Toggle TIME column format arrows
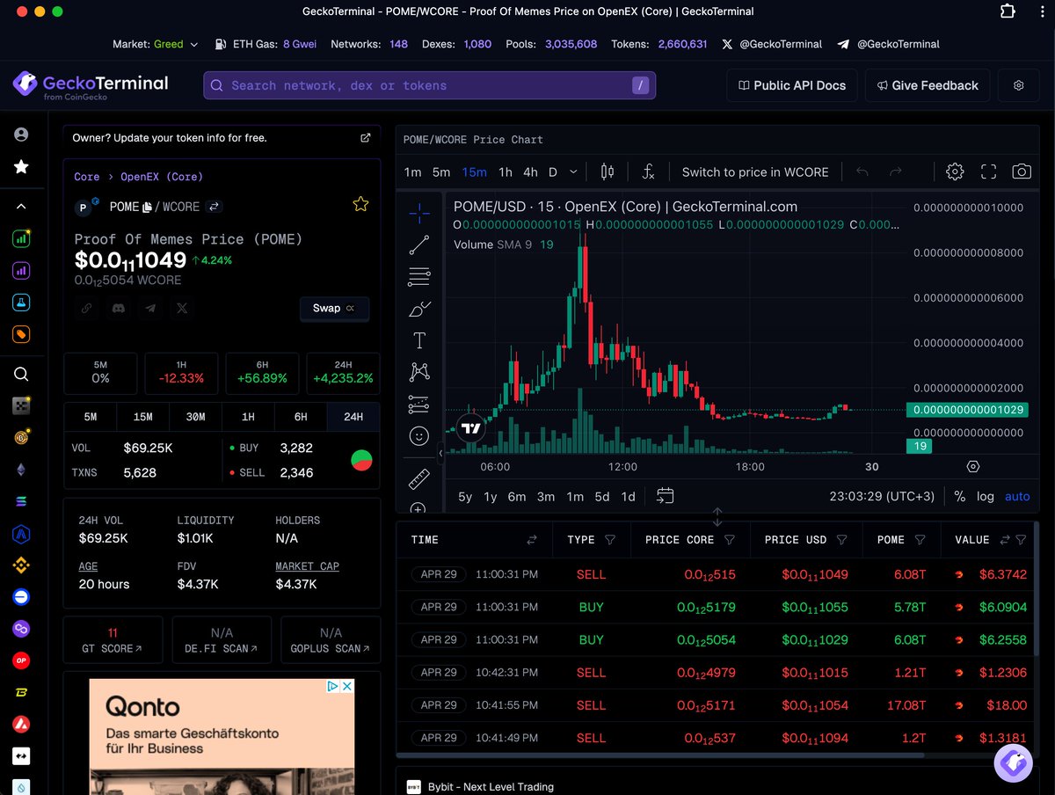The height and width of the screenshot is (795, 1055). pyautogui.click(x=532, y=540)
